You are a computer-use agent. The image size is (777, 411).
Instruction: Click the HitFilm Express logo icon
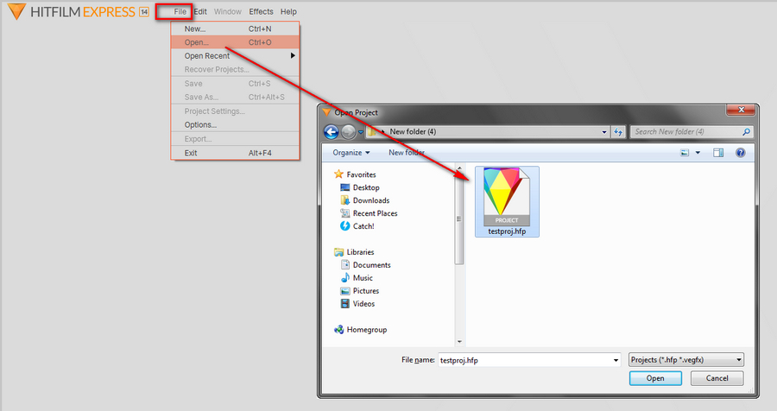point(14,12)
